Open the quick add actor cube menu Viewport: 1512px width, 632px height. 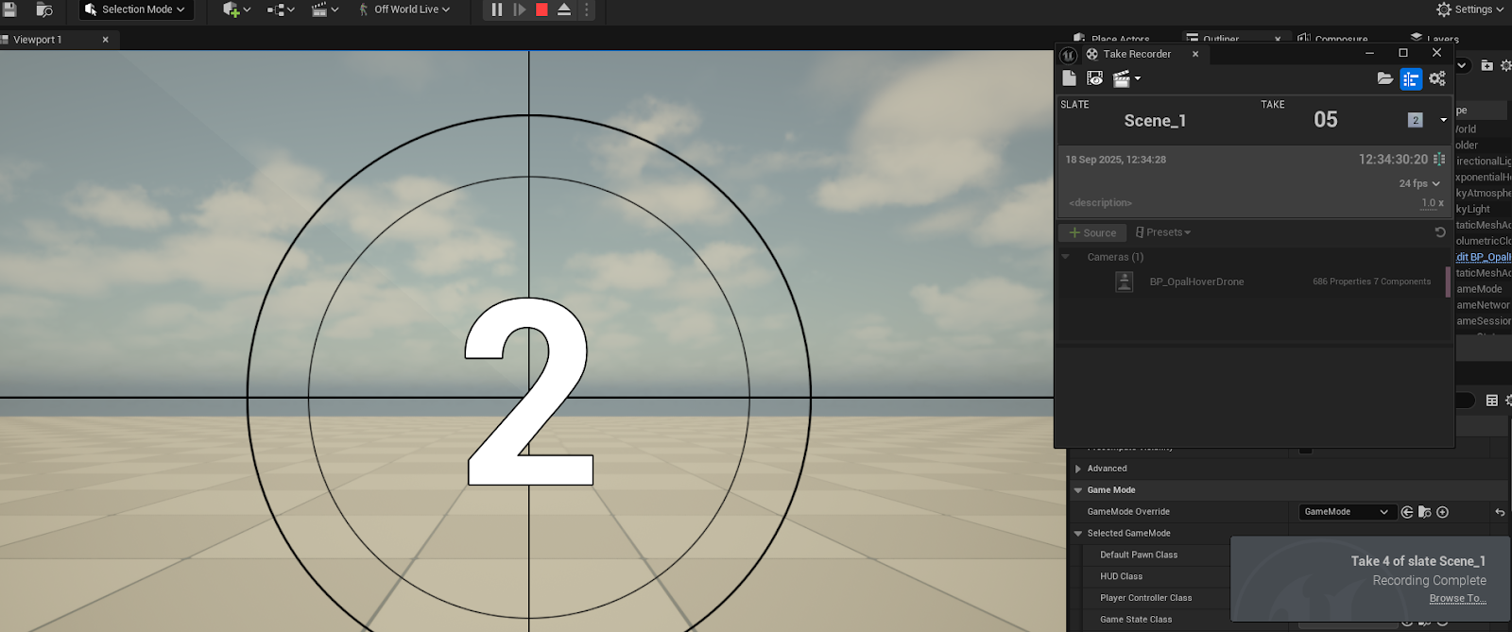coord(236,9)
